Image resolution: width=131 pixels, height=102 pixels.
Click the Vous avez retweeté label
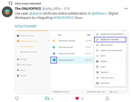tap(28, 3)
